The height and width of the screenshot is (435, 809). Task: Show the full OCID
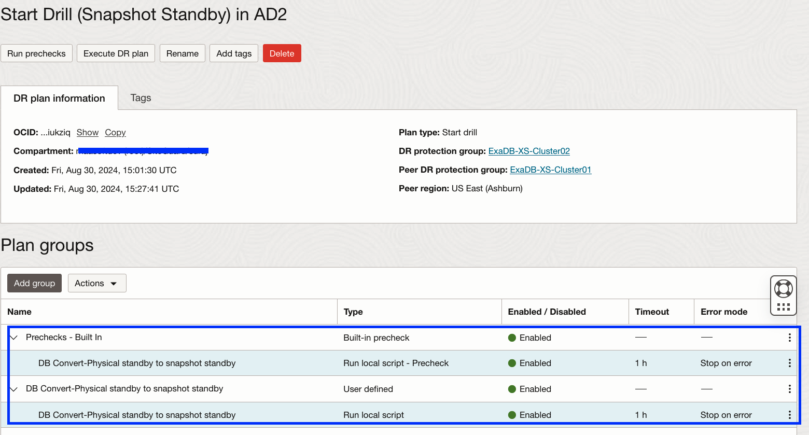pos(88,132)
